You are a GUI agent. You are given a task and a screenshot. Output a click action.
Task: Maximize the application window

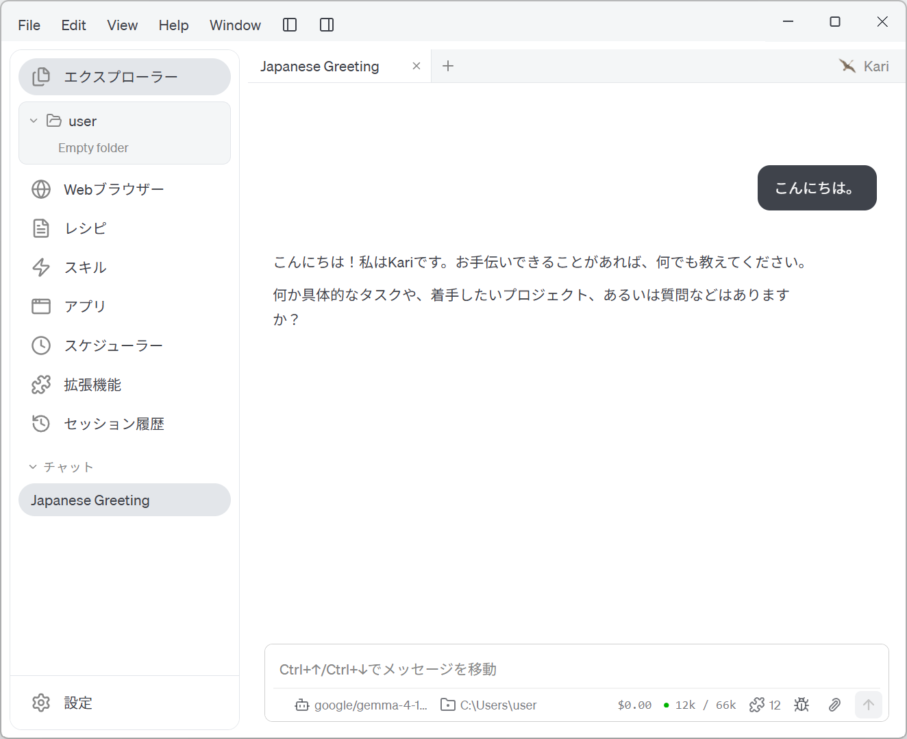pos(835,22)
